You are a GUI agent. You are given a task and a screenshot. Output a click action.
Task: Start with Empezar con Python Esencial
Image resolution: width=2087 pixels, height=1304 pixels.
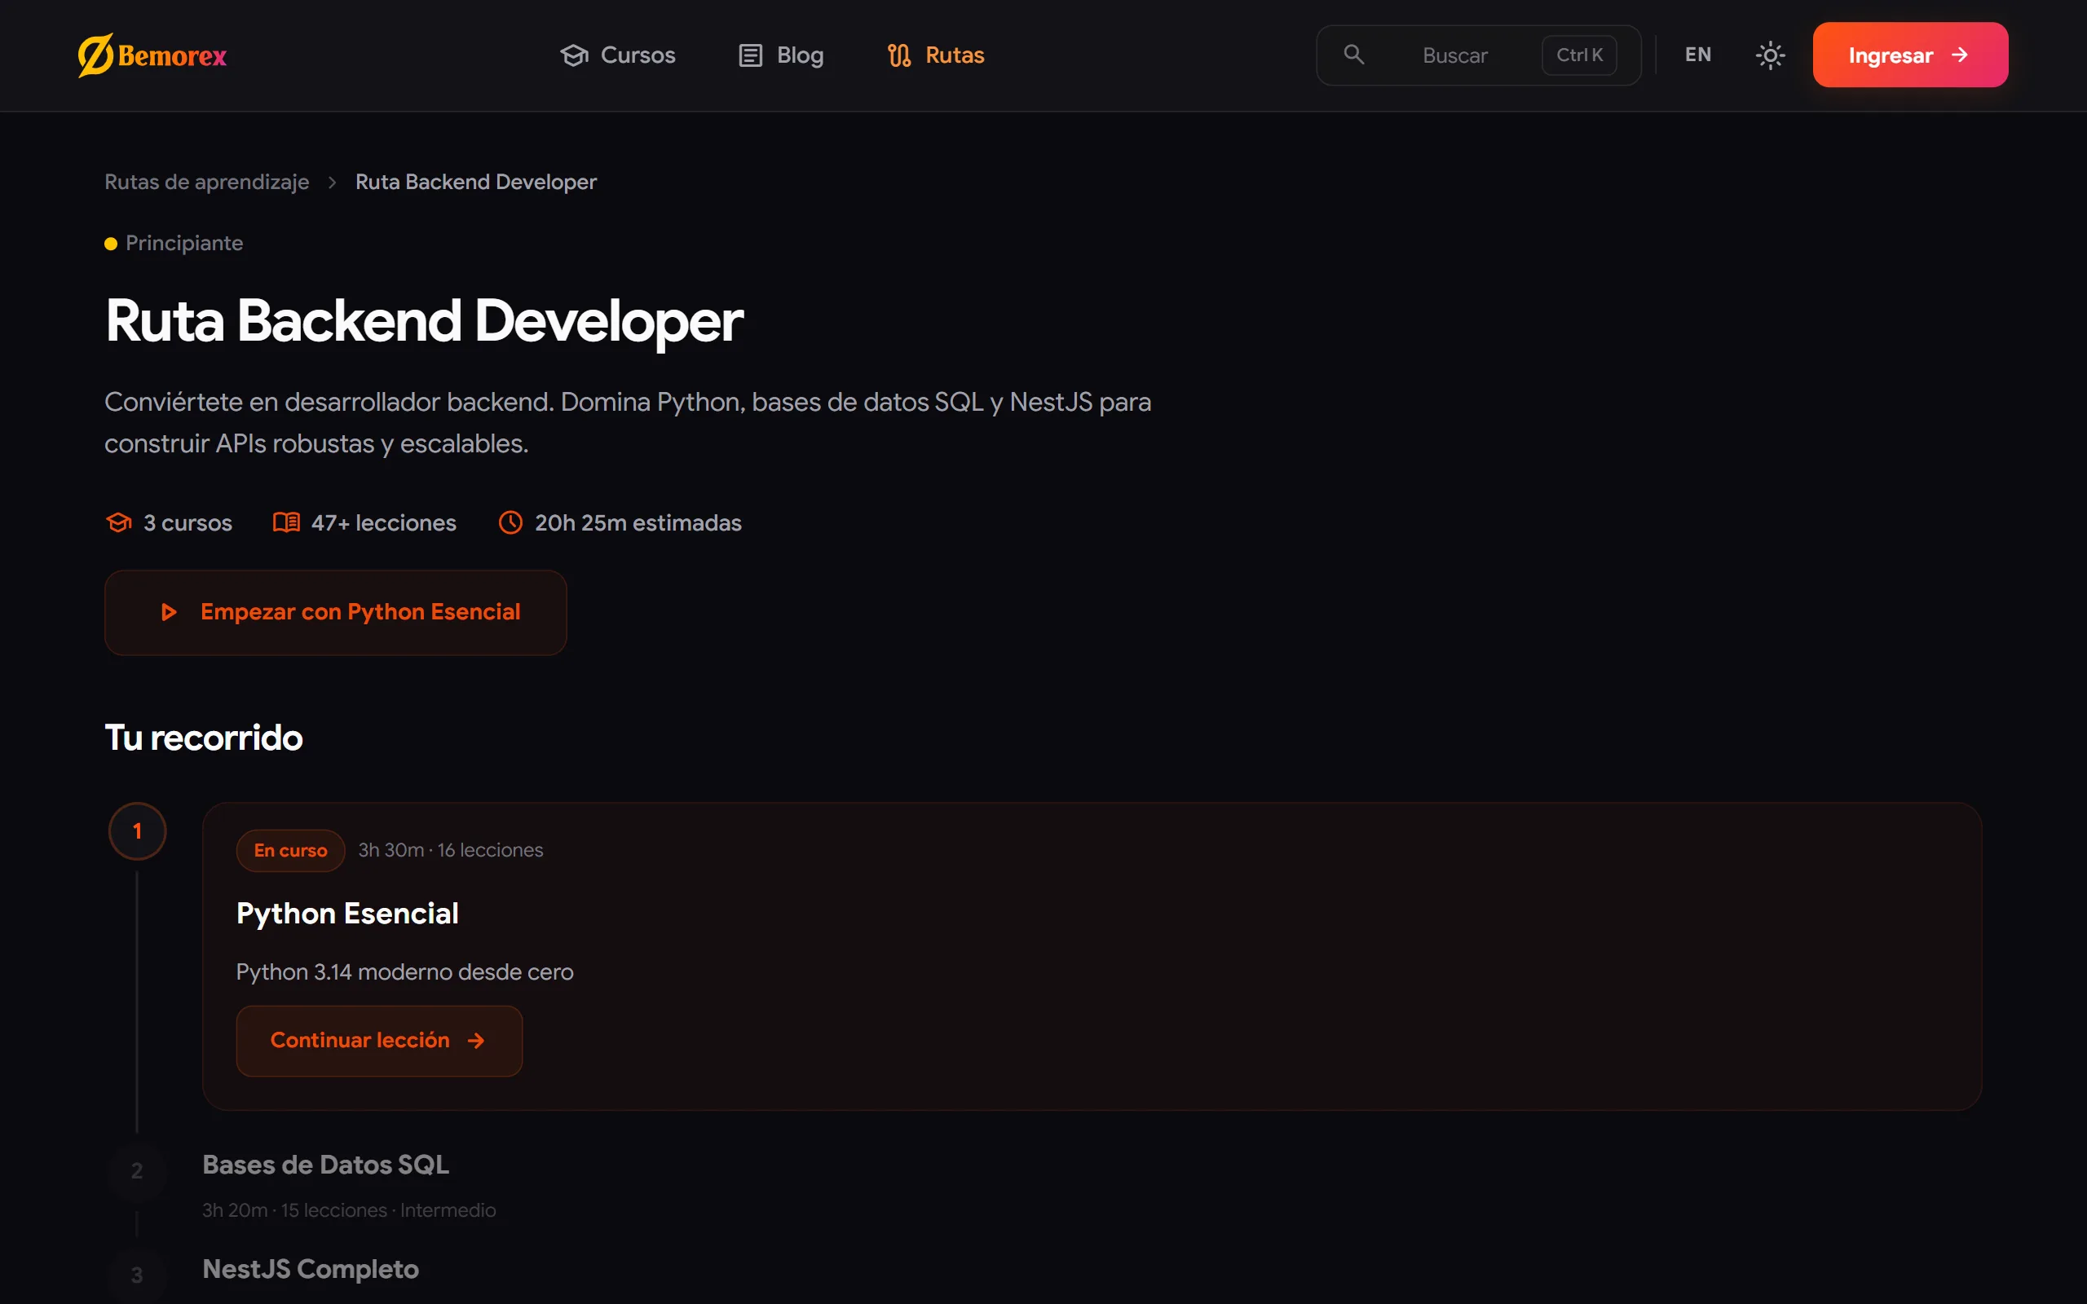click(336, 612)
